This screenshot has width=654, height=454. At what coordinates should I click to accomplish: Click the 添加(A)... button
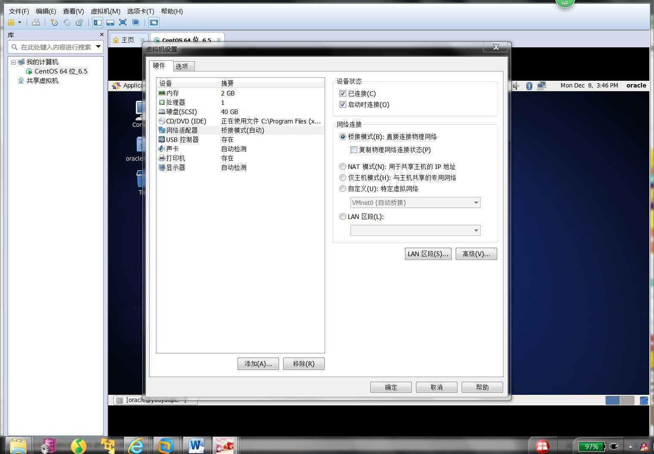258,364
